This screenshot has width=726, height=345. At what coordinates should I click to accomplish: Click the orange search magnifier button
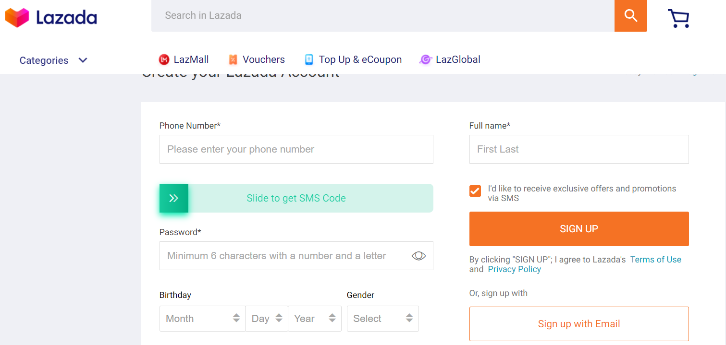point(630,15)
